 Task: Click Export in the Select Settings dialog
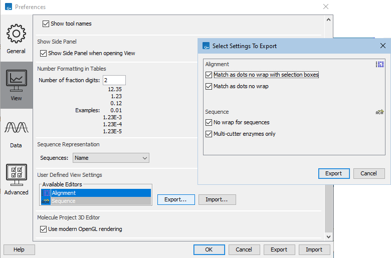click(x=334, y=173)
